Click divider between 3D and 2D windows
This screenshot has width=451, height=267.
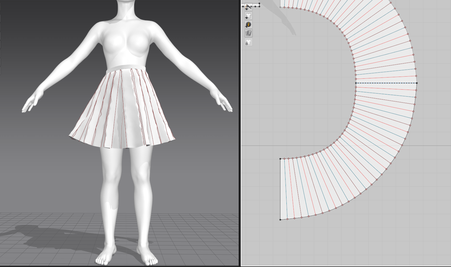[x=240, y=133]
